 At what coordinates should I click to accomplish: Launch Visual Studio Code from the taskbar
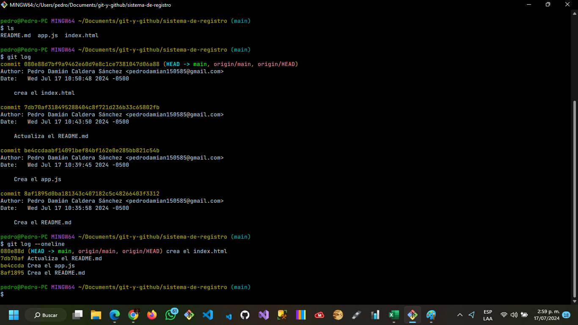tap(208, 315)
